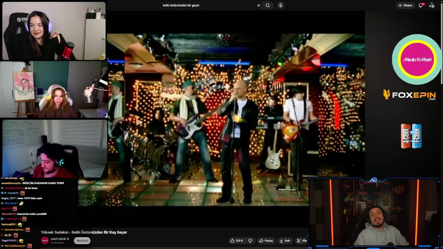The width and height of the screenshot is (443, 249).
Task: Click the video title Yüksek Sadakat
Action: [84, 232]
